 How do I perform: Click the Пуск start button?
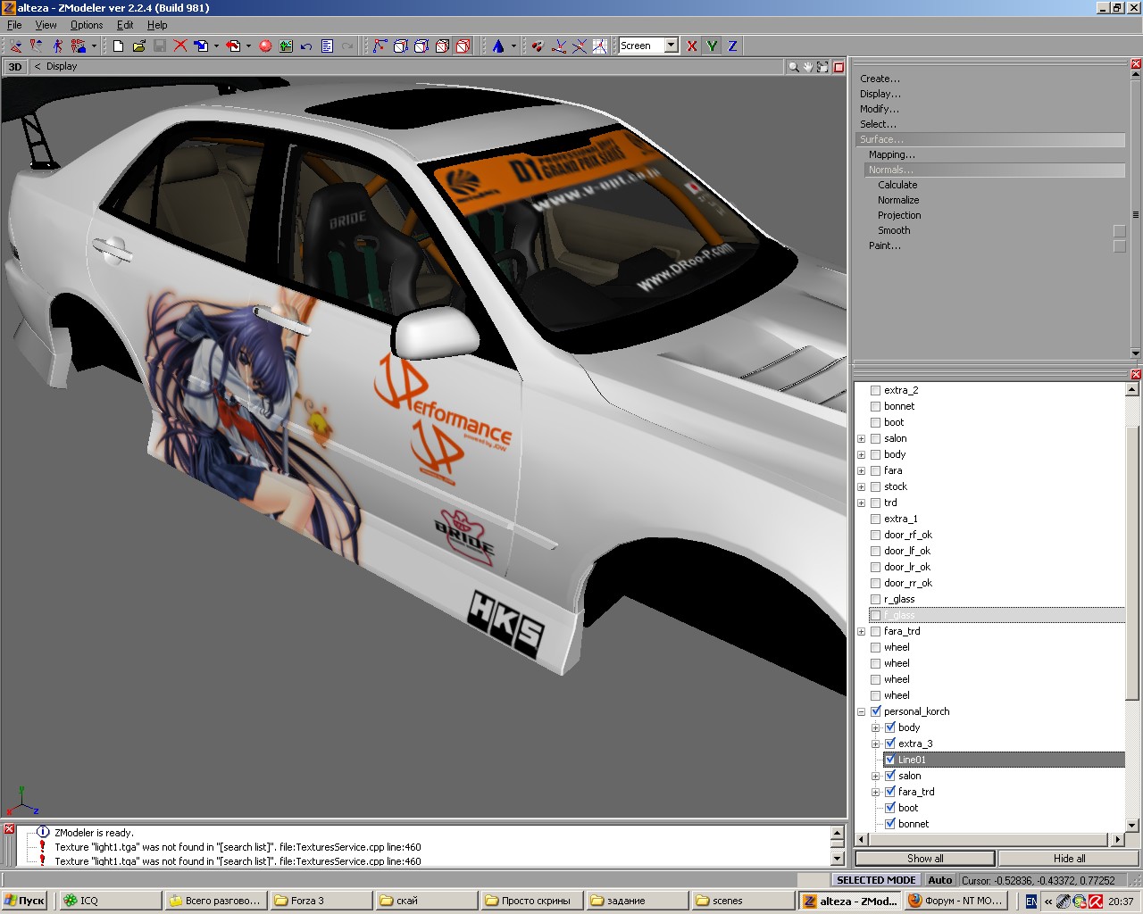pos(24,901)
